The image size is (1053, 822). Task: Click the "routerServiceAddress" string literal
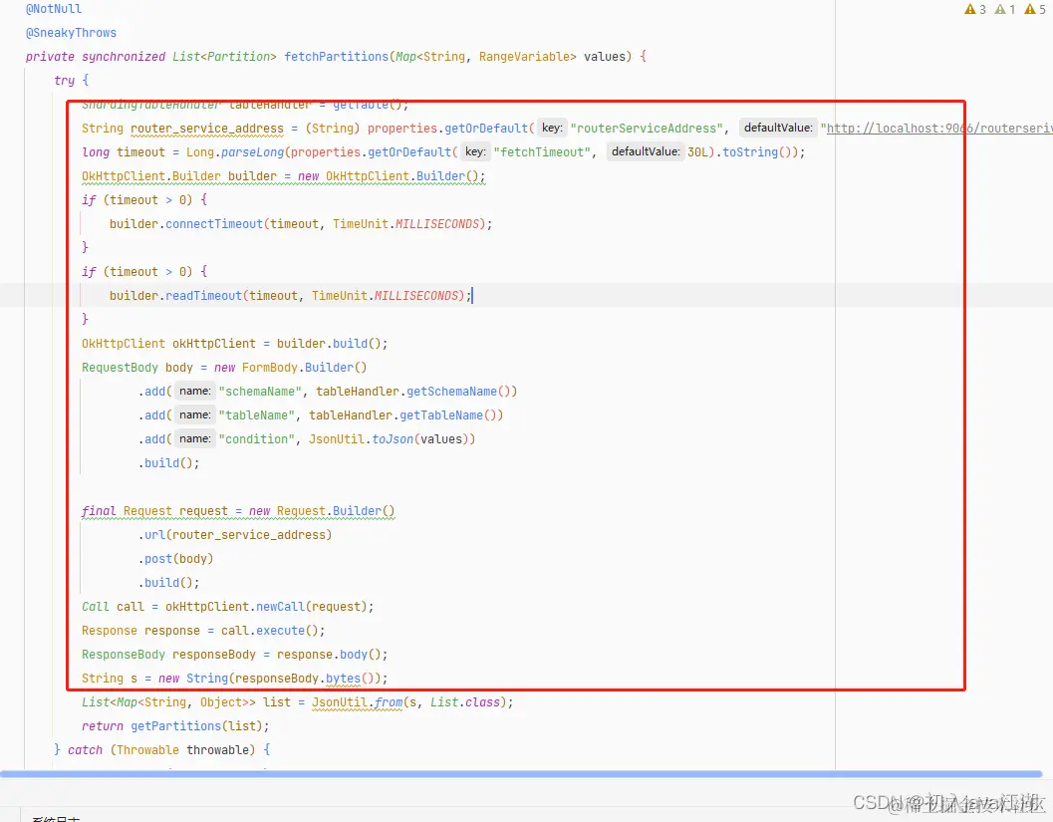click(x=647, y=129)
